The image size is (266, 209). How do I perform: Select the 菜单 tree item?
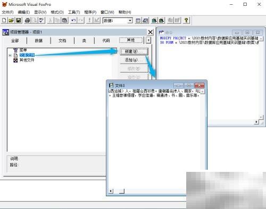(x=23, y=50)
